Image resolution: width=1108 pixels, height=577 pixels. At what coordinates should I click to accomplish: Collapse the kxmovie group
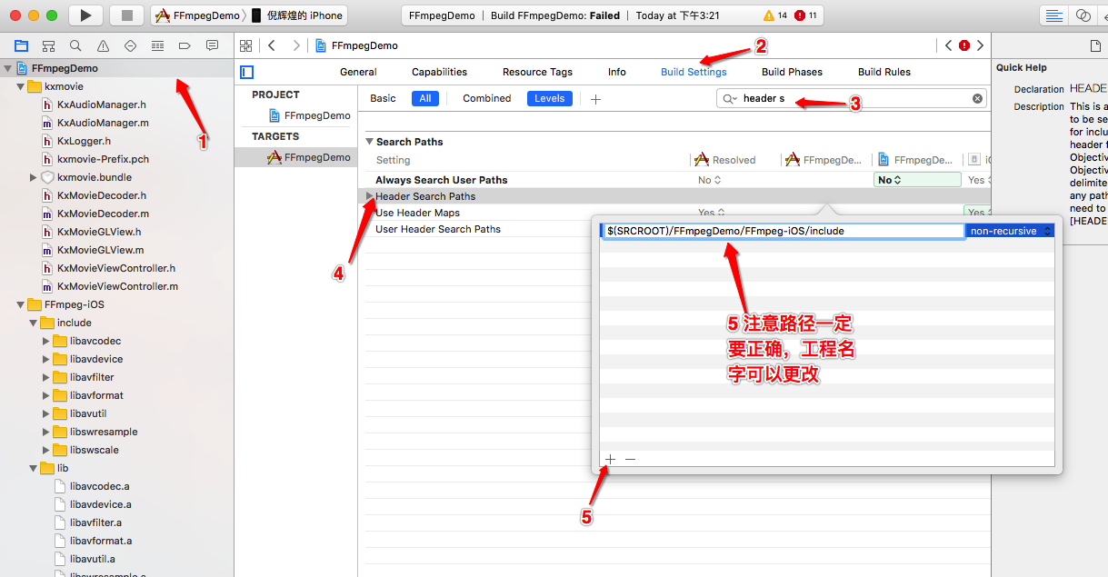20,86
